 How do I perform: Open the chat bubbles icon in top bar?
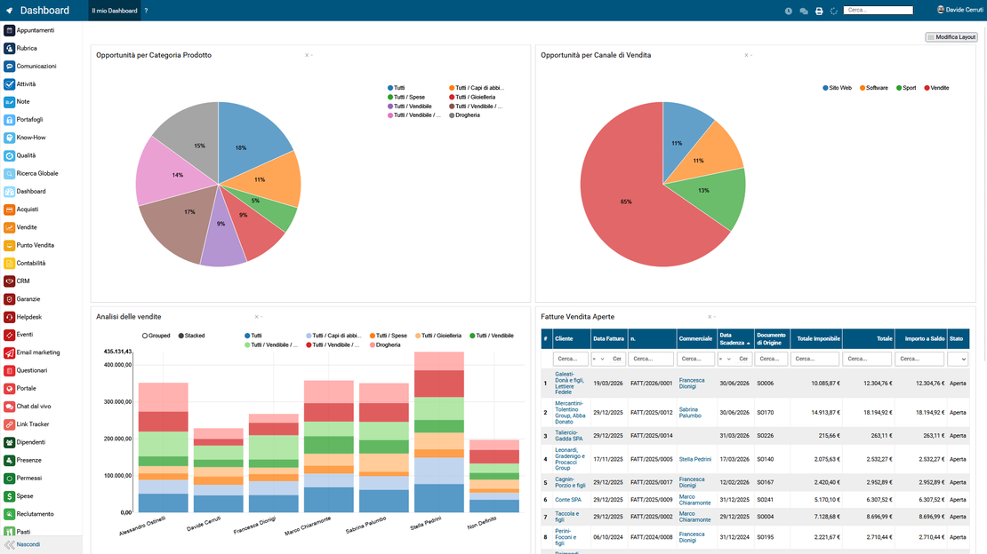(804, 11)
